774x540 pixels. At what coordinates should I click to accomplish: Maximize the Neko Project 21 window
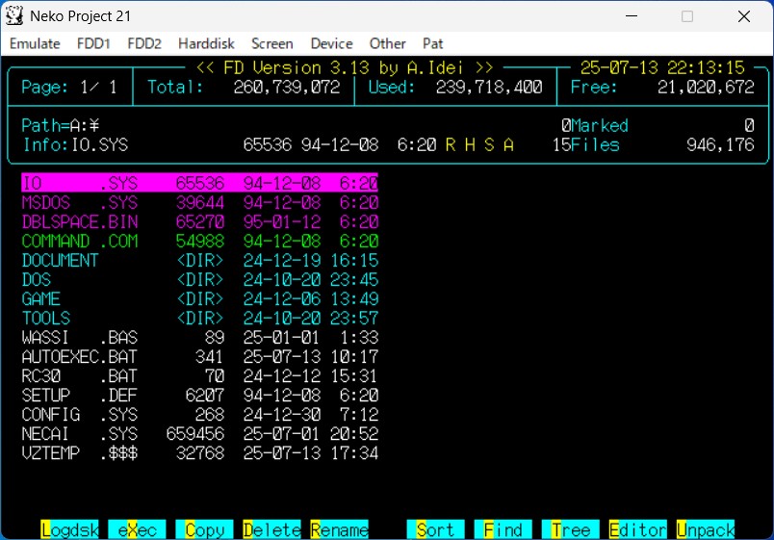pos(687,16)
